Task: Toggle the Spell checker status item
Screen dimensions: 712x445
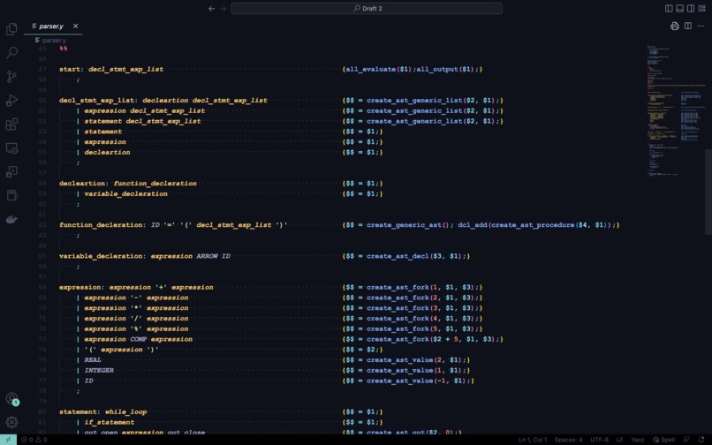Action: (x=664, y=440)
